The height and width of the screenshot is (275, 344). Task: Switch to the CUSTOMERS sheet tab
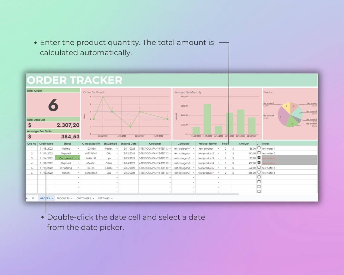(x=83, y=198)
